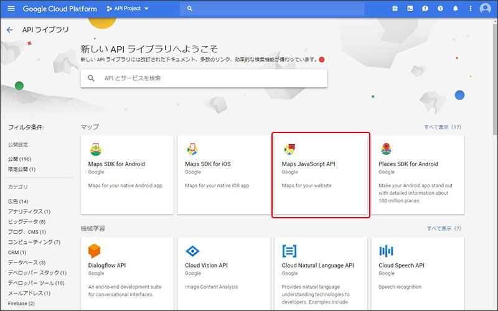Viewport: 498px width, 311px height.
Task: Filter by 限定公開 (1)
Action: (x=22, y=169)
